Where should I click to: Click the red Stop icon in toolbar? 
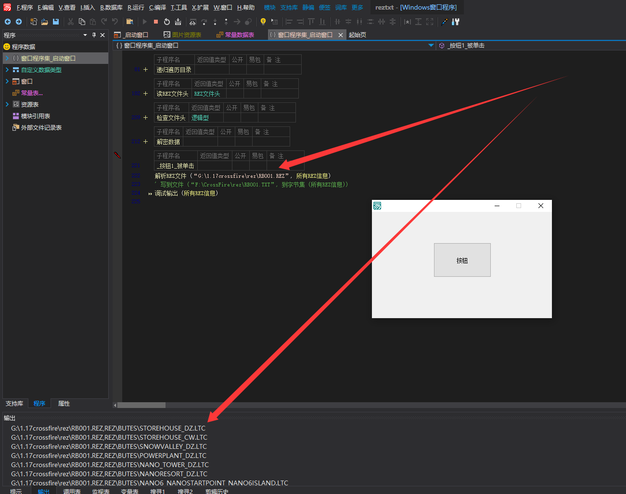pyautogui.click(x=156, y=22)
